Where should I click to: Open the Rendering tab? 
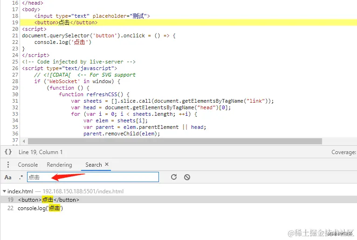pyautogui.click(x=60, y=165)
